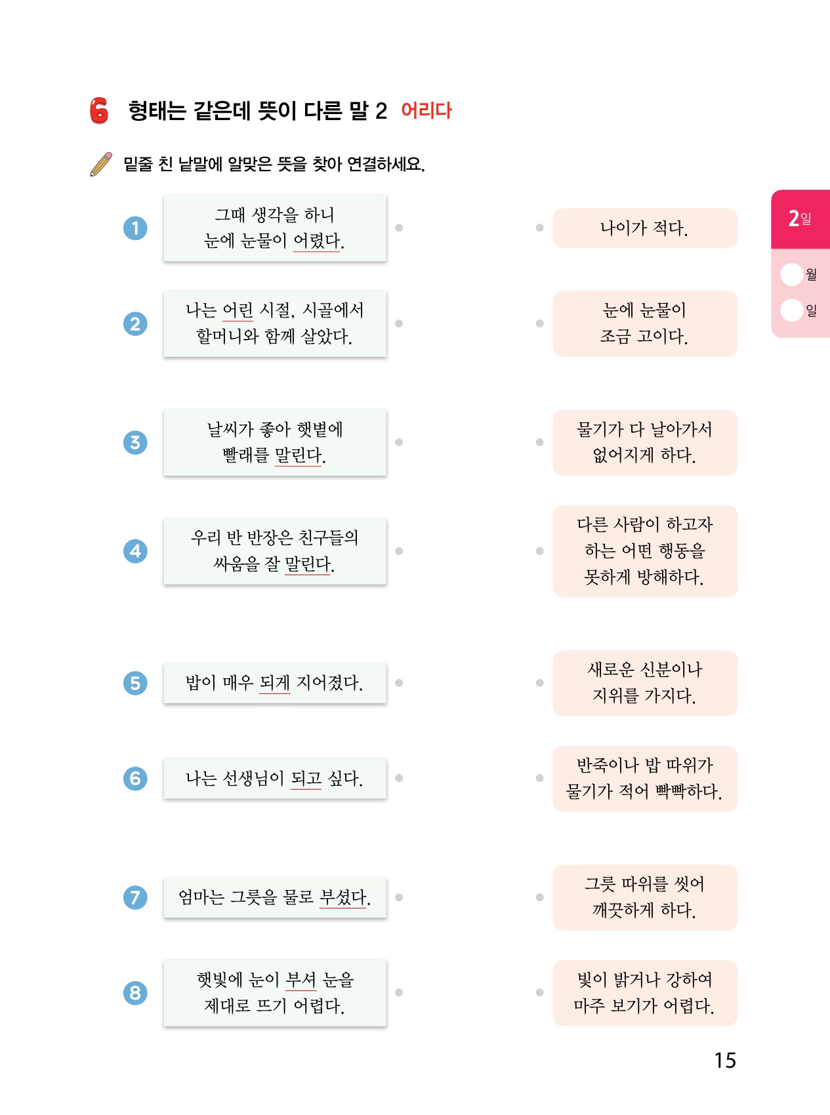Click the pencil icon beside the instructions
The height and width of the screenshot is (1115, 830).
101,164
